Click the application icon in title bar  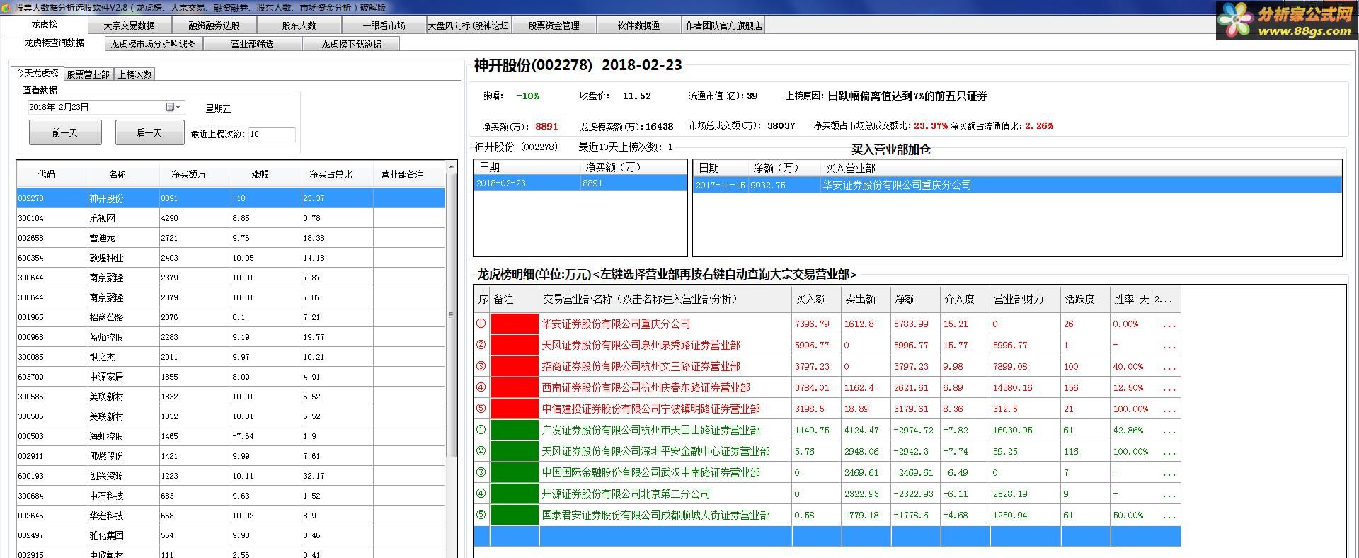point(6,7)
